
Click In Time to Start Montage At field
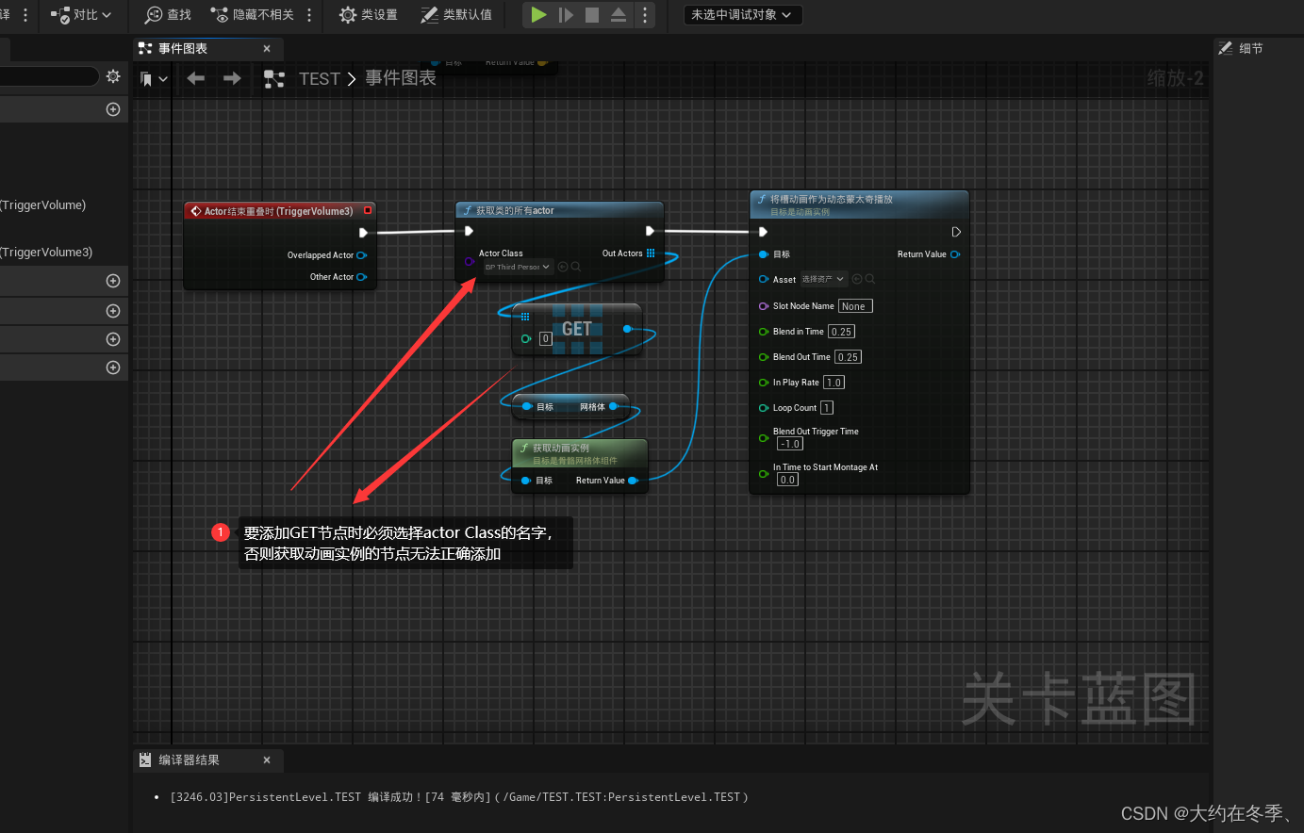click(787, 480)
